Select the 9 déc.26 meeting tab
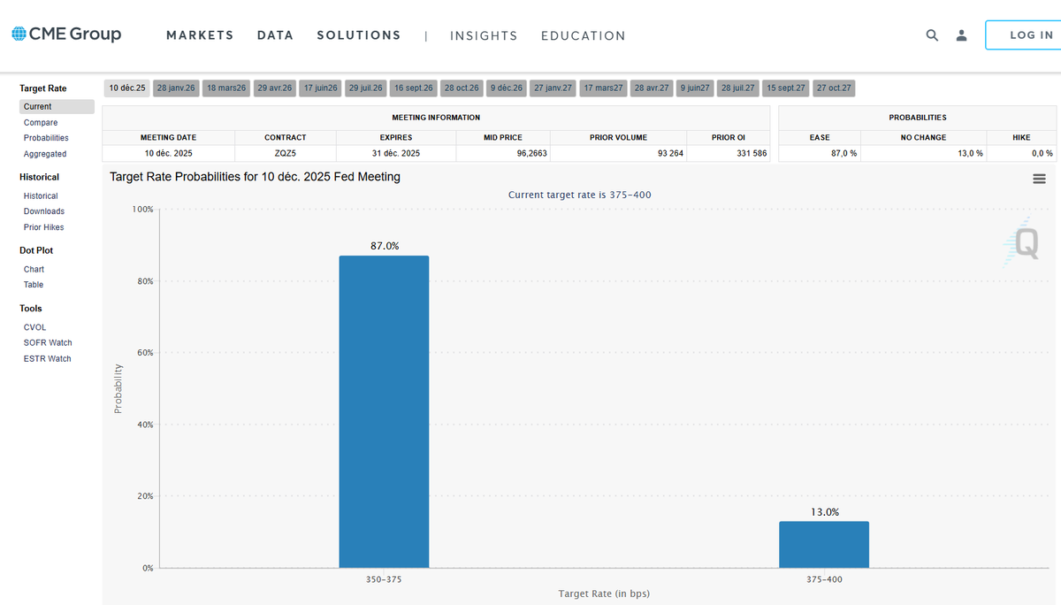 pos(507,88)
